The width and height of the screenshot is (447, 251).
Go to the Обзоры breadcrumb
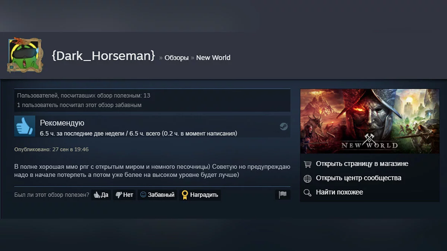tap(177, 58)
